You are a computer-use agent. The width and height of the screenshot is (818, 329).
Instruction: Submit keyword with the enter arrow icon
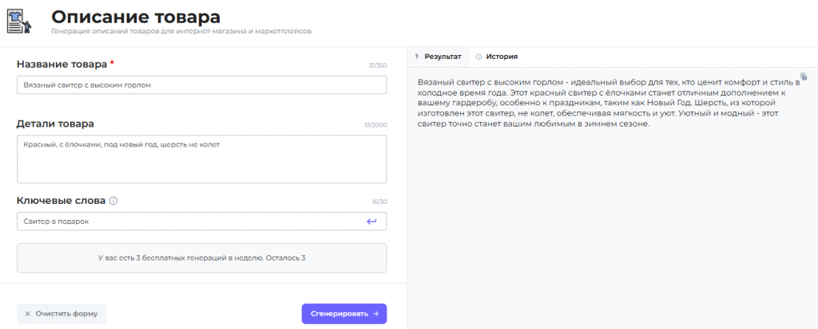point(371,221)
